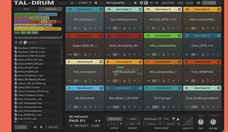
Task: Refresh the sample browser list
Action: click(21, 43)
